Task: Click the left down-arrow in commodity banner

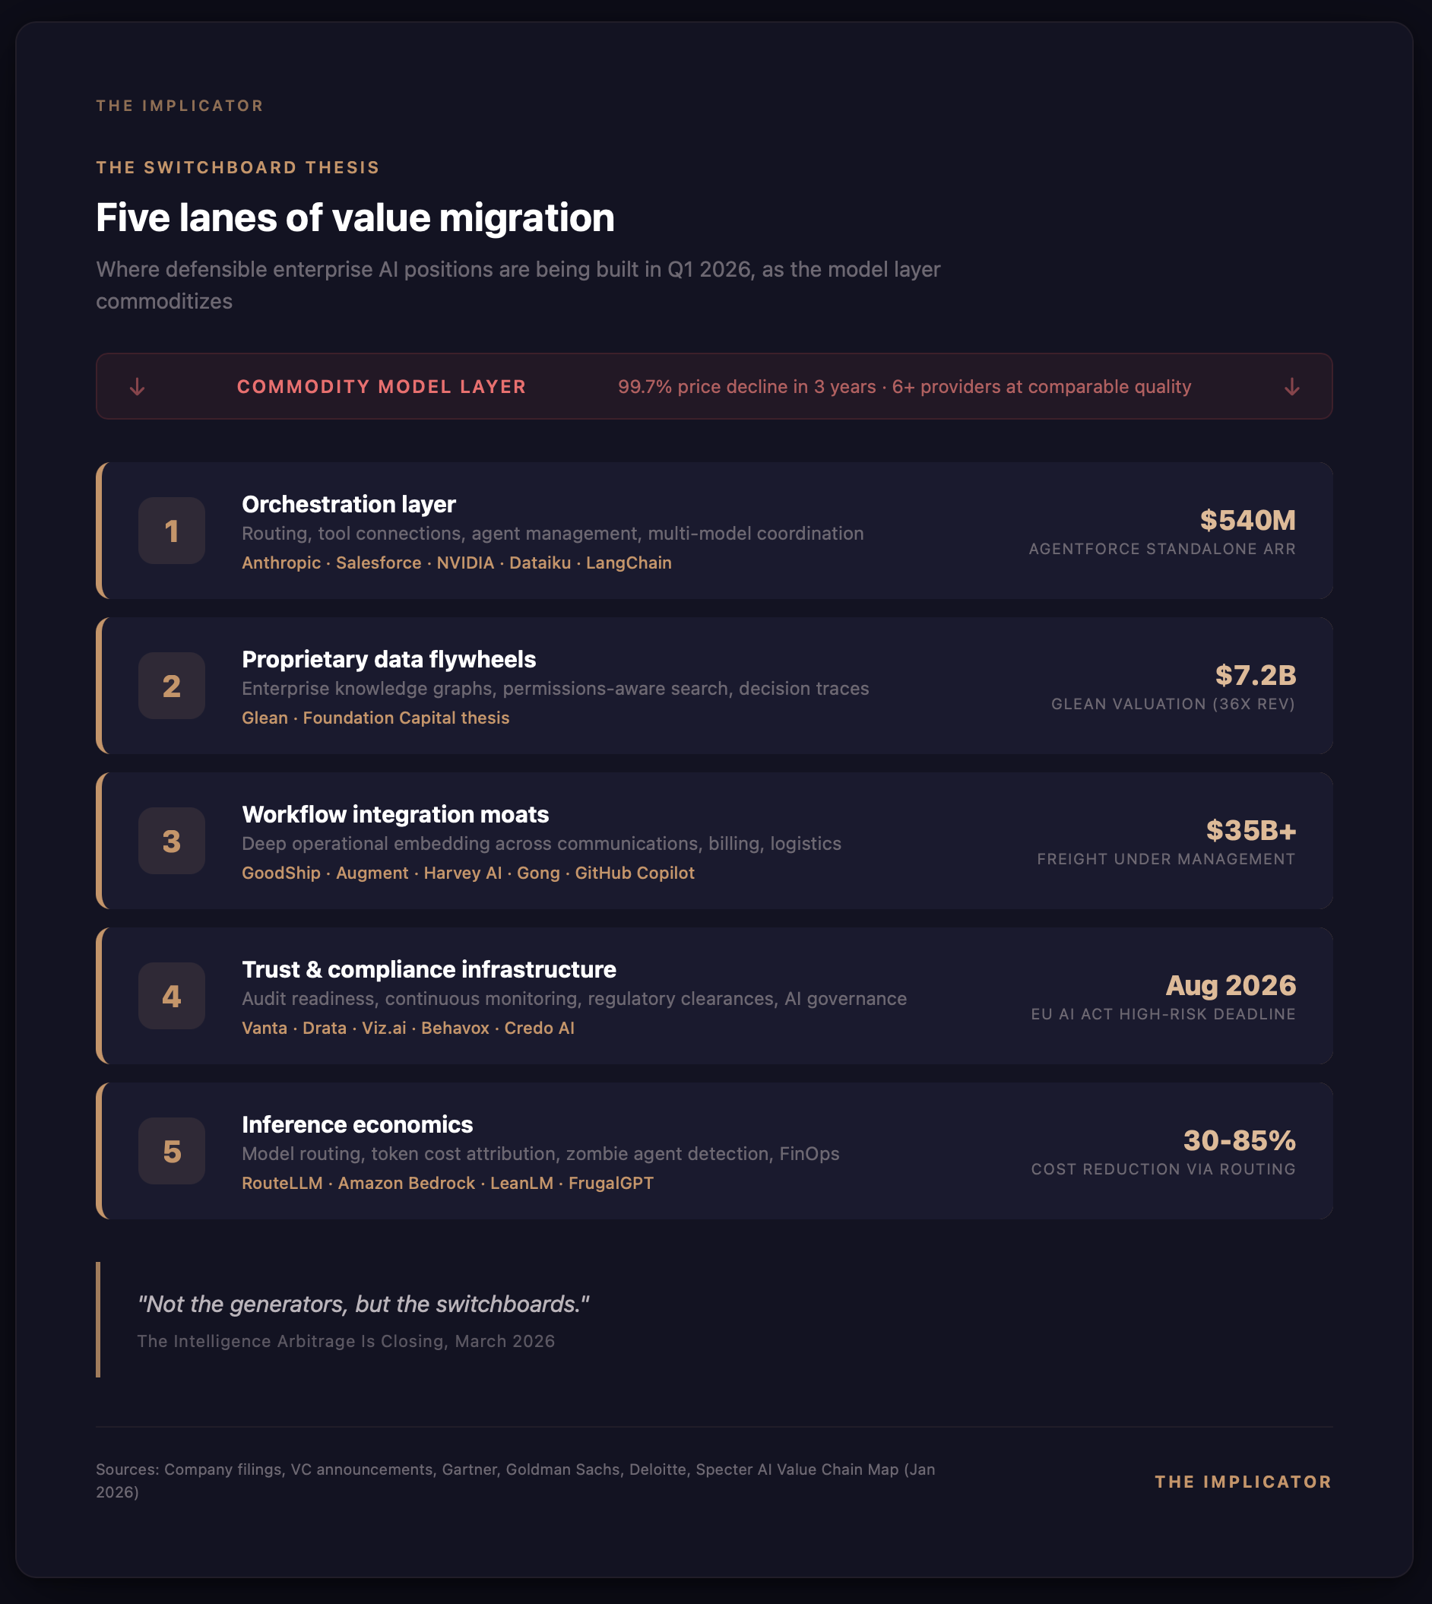Action: [137, 386]
